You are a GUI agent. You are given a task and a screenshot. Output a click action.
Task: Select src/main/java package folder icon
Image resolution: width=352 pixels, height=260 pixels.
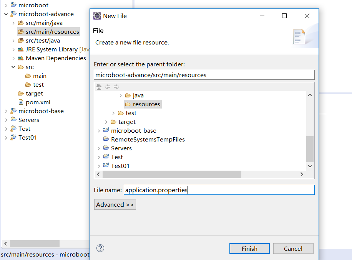click(x=21, y=23)
